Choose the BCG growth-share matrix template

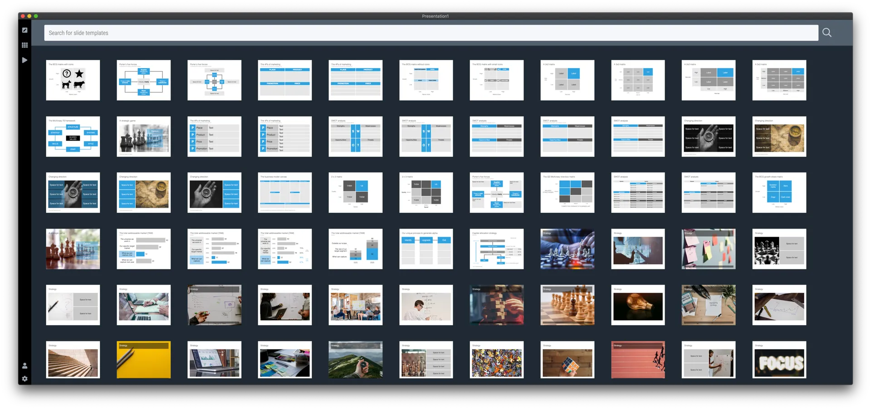click(x=779, y=193)
